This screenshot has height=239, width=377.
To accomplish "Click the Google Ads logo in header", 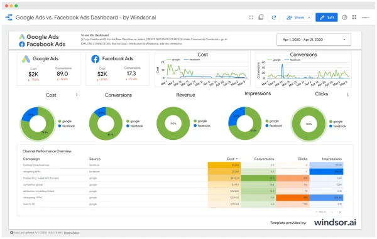I will pos(22,37).
